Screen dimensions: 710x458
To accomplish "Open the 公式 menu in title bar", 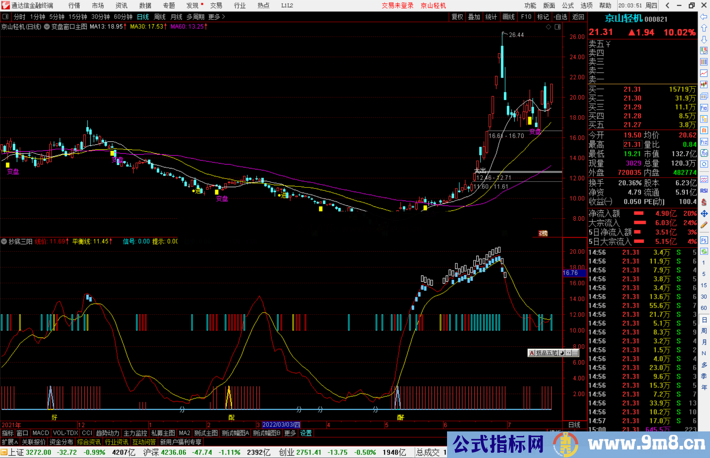I will pyautogui.click(x=568, y=5).
